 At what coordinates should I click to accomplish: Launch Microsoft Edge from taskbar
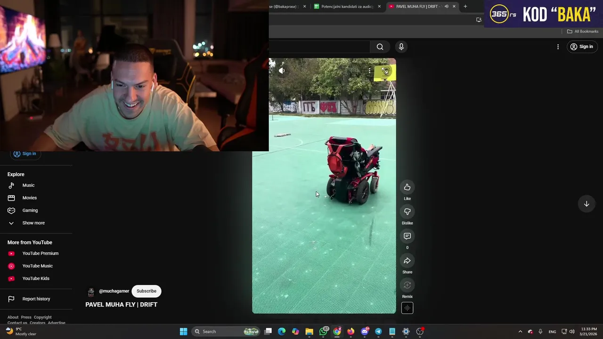[282, 331]
